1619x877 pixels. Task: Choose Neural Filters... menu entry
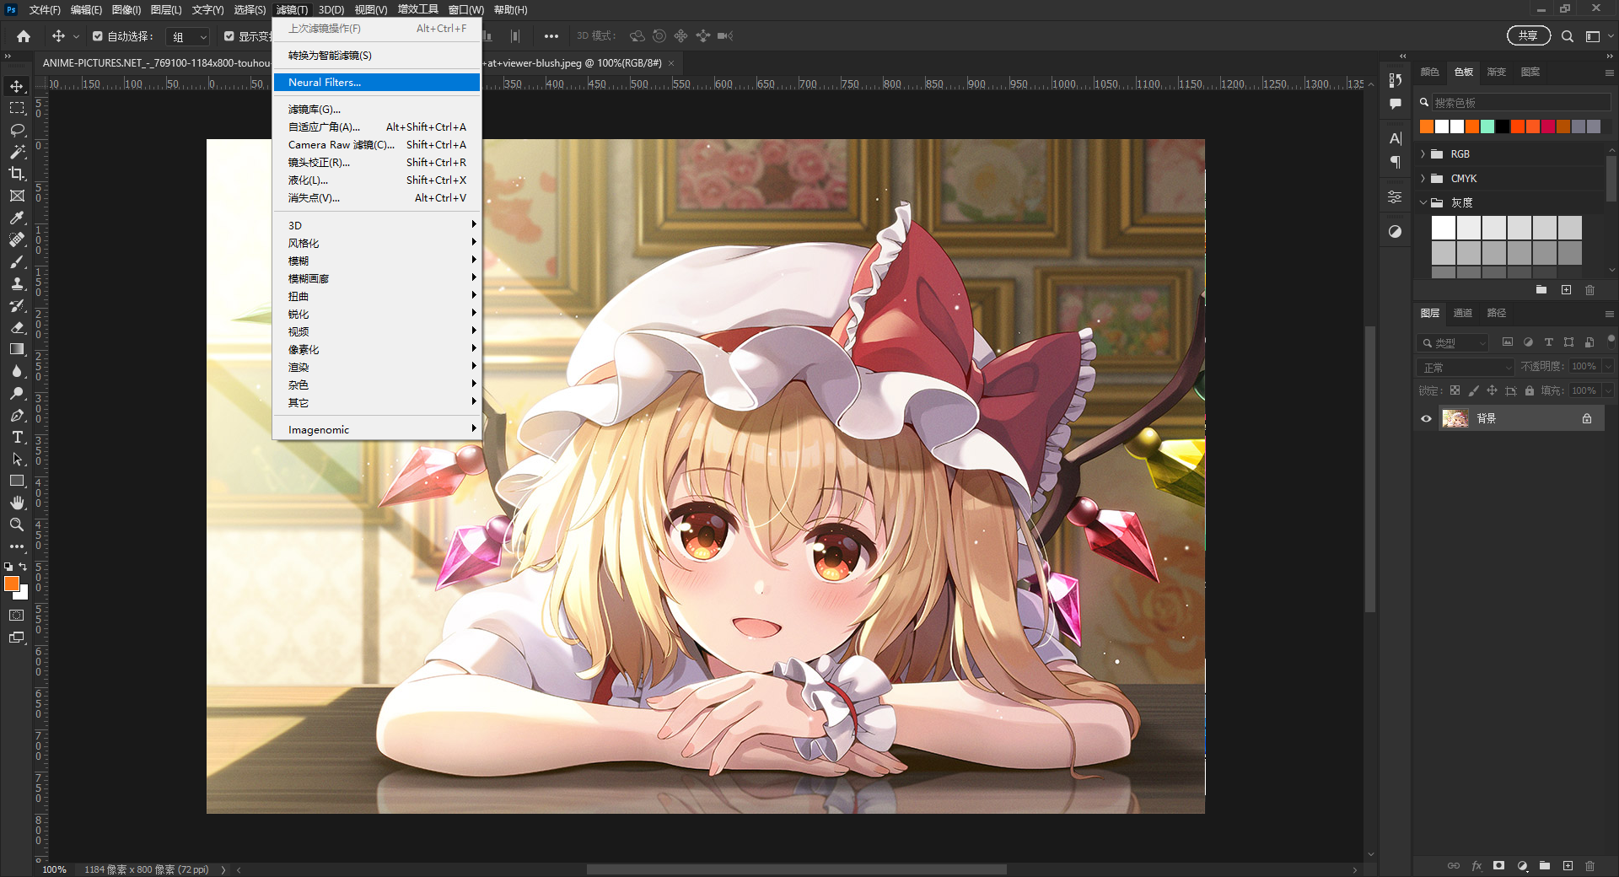pyautogui.click(x=377, y=82)
